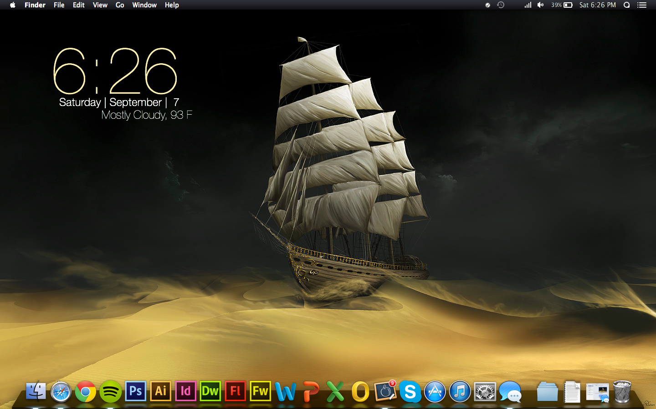656x409 pixels.
Task: Launch Adobe Illustrator (Ai) from the dock
Action: [161, 391]
